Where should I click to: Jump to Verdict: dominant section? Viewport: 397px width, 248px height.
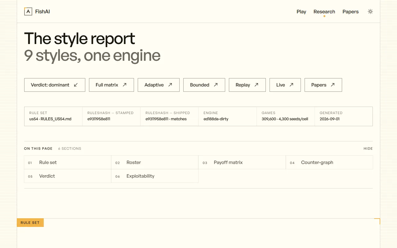[55, 85]
